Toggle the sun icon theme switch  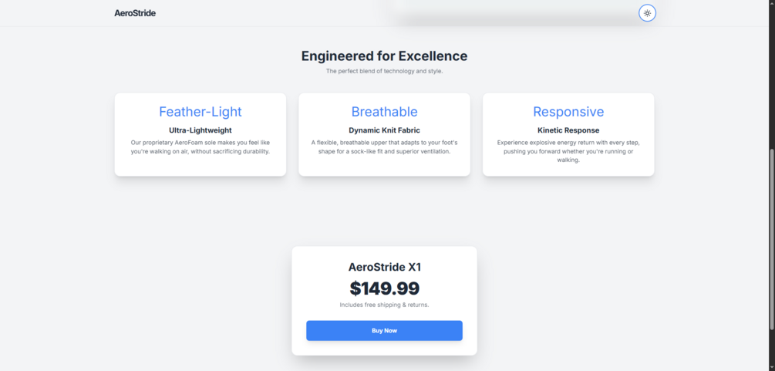[x=647, y=13]
